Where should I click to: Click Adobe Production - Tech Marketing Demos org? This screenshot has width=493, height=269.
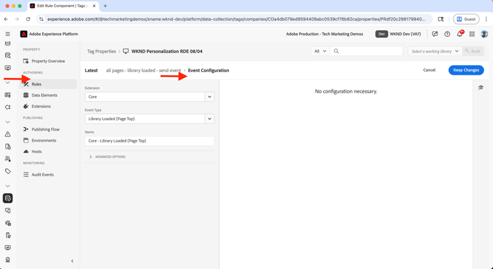(325, 34)
